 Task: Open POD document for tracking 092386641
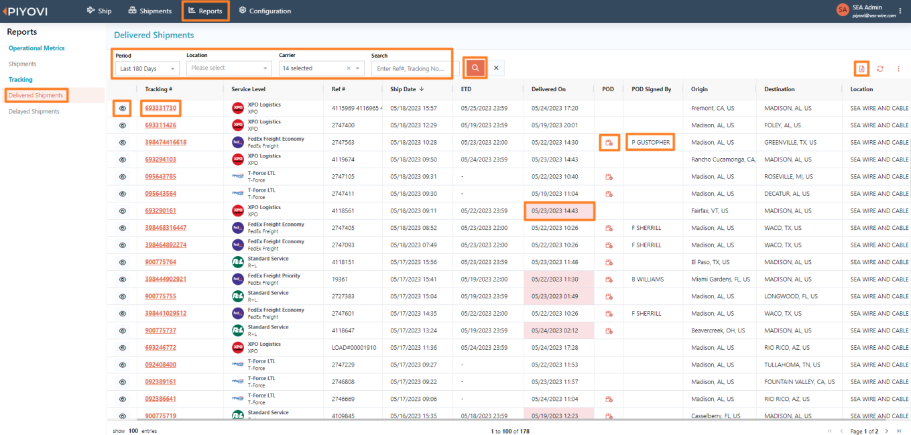coord(609,399)
